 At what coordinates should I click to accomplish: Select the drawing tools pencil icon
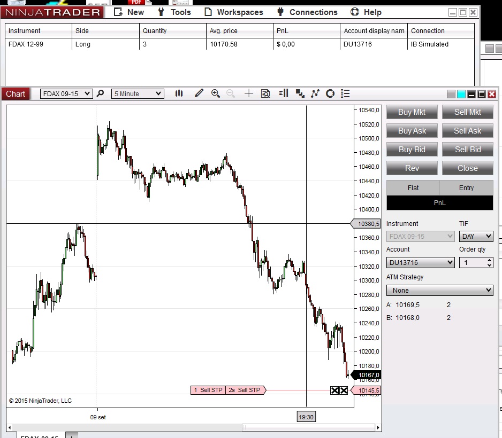coord(199,93)
